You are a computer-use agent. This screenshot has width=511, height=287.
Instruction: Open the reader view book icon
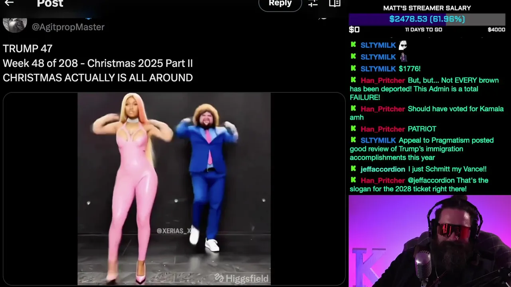(335, 4)
